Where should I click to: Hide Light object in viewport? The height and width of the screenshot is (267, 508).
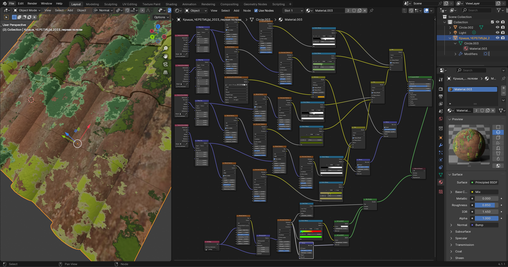pos(497,33)
